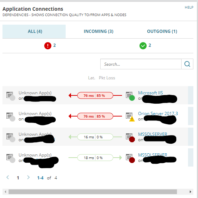Click MSSQLSERVER icon in 18 ms row
The image size is (198, 198).
point(130,158)
